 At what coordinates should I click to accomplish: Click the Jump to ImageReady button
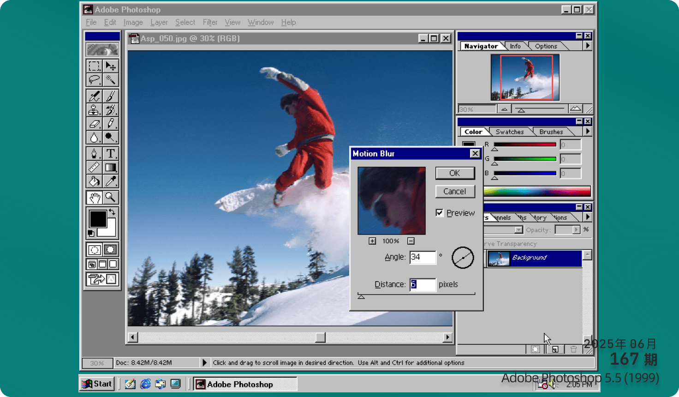(x=102, y=279)
